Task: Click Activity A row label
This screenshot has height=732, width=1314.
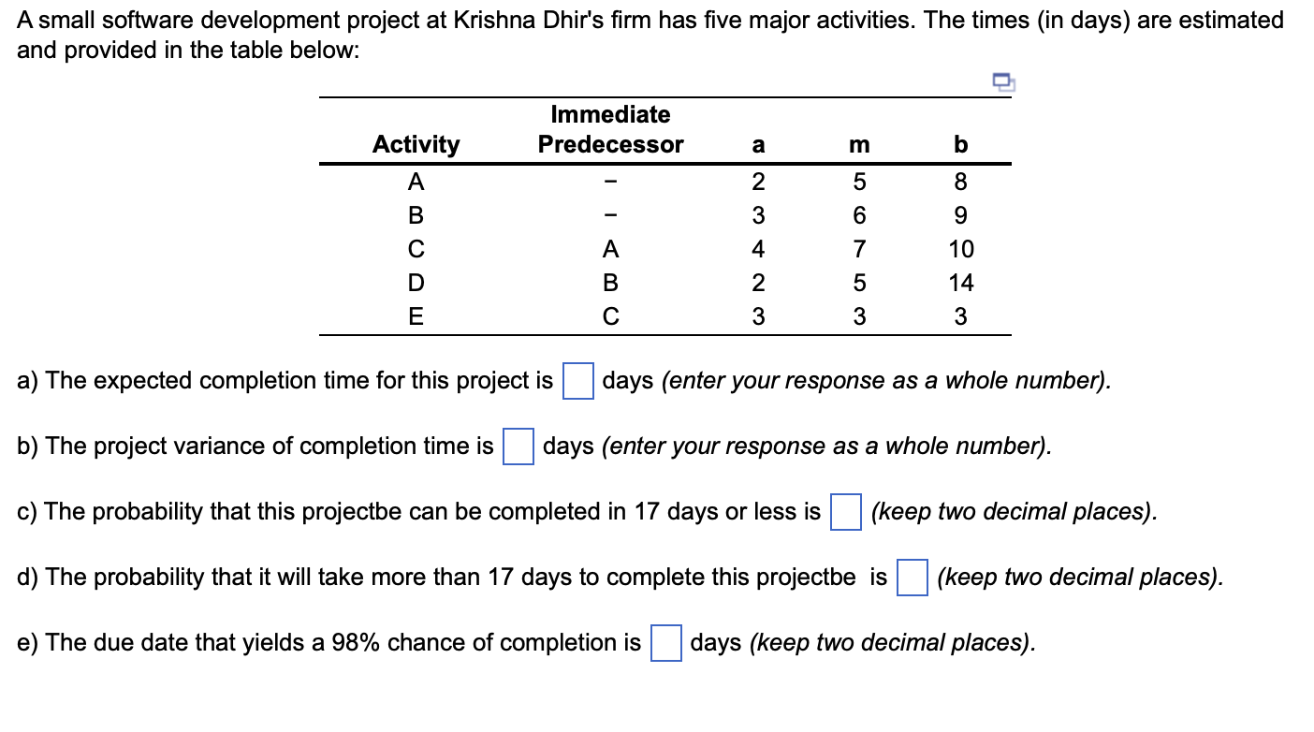Action: [416, 182]
